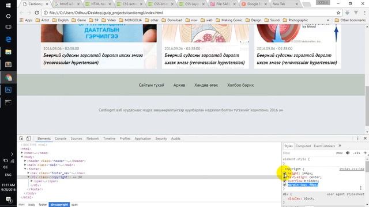Uncheck the overflow: hidden property checkbox
Screen dimensions: 369x207
pyautogui.click(x=285, y=181)
